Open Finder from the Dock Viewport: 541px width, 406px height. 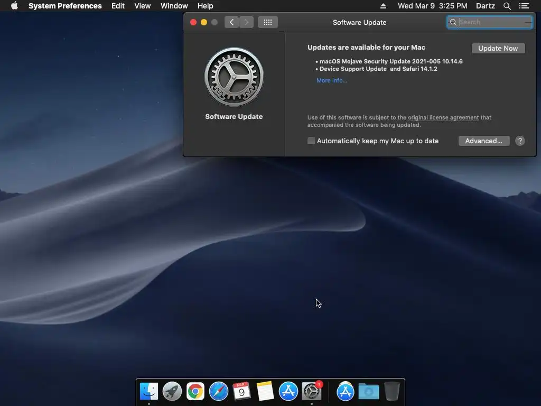(x=148, y=392)
